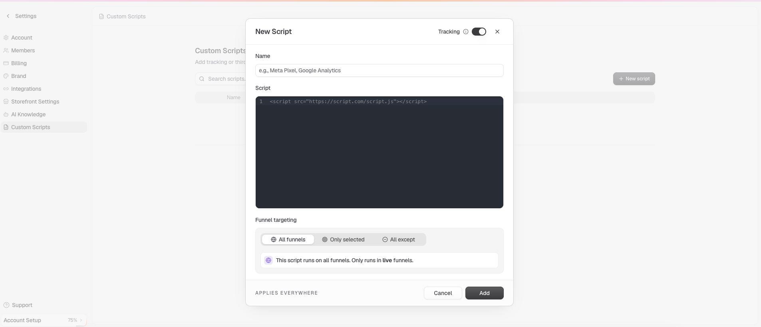Screen dimensions: 761x327
Task: Click inside the Script code editor
Action: [379, 152]
